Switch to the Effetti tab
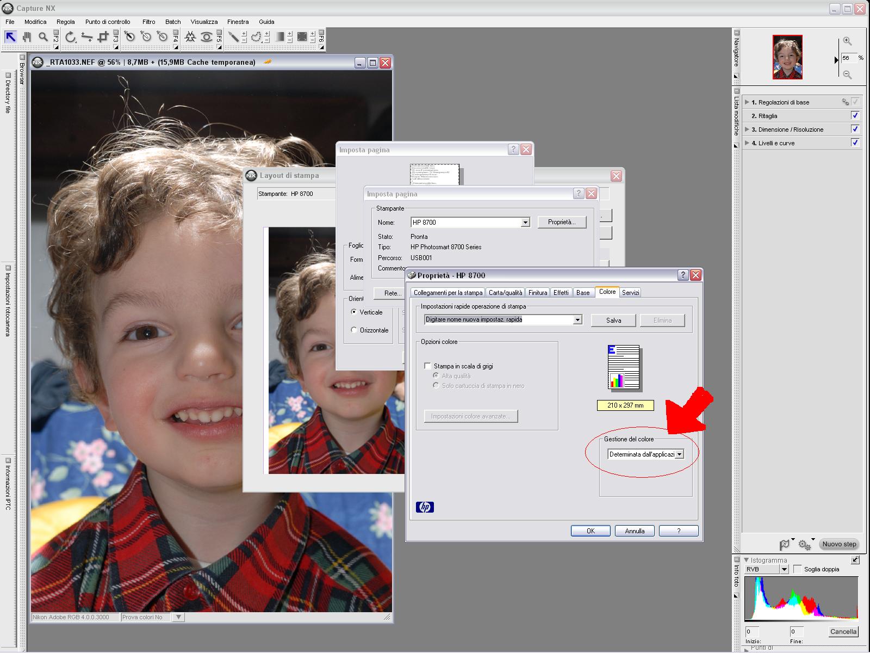The image size is (870, 653). pyautogui.click(x=561, y=293)
